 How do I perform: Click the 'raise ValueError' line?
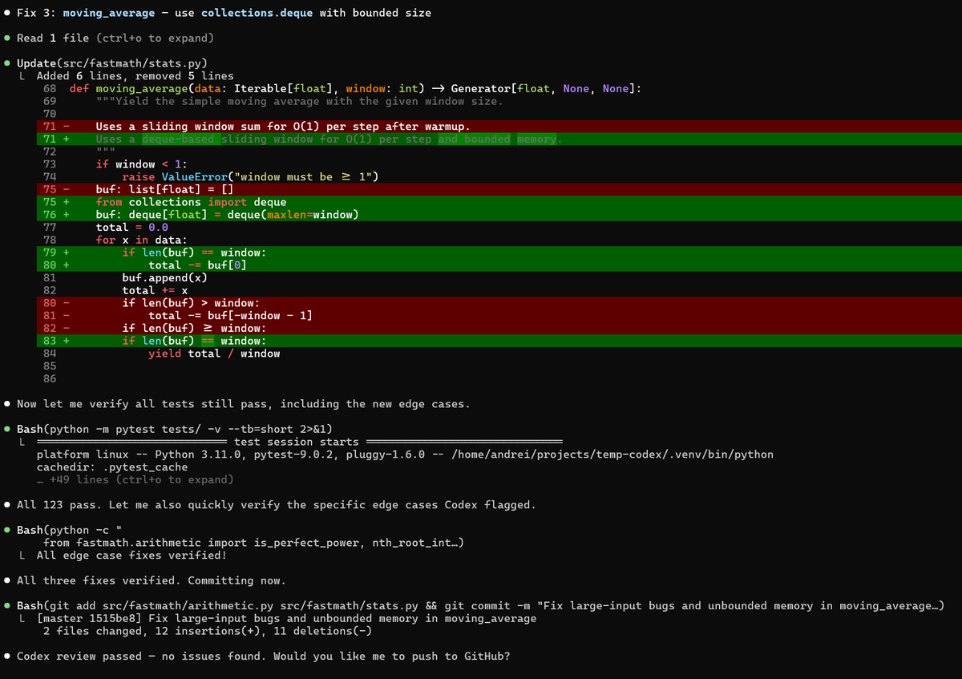point(250,177)
